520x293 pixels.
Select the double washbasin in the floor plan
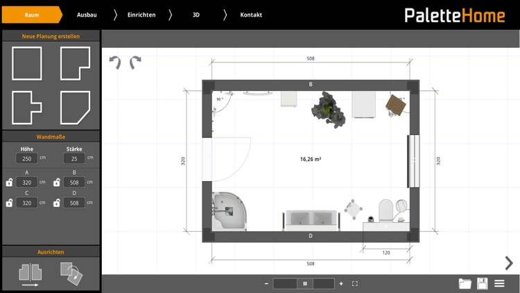pyautogui.click(x=311, y=220)
